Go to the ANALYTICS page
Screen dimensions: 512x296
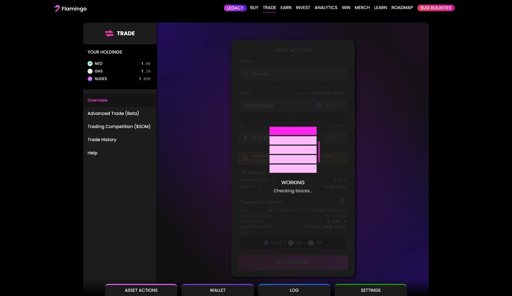click(326, 8)
